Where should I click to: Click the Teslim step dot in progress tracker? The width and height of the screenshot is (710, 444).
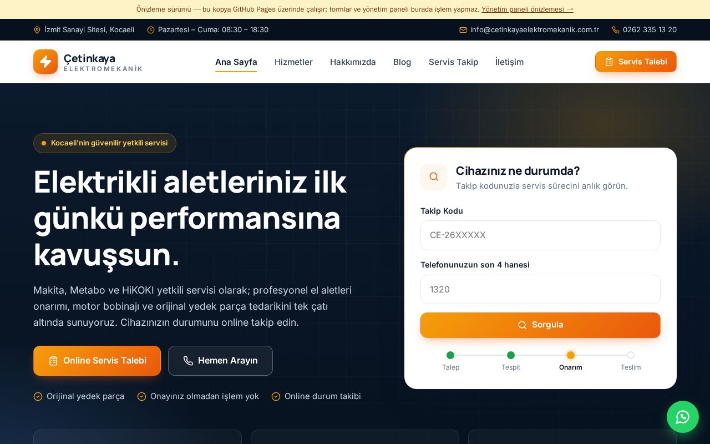[x=631, y=355]
